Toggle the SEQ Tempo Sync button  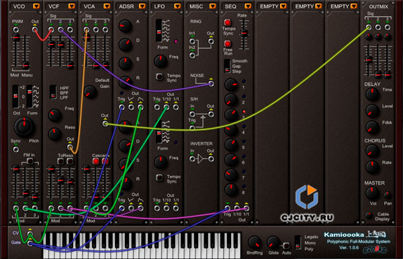[x=228, y=22]
